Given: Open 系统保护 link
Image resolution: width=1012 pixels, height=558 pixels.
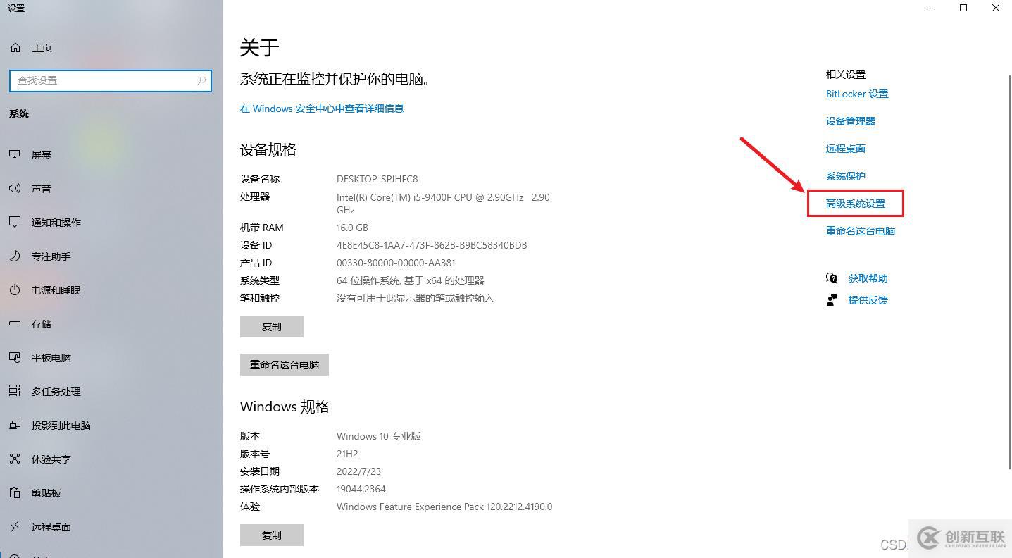Looking at the screenshot, I should [x=846, y=176].
